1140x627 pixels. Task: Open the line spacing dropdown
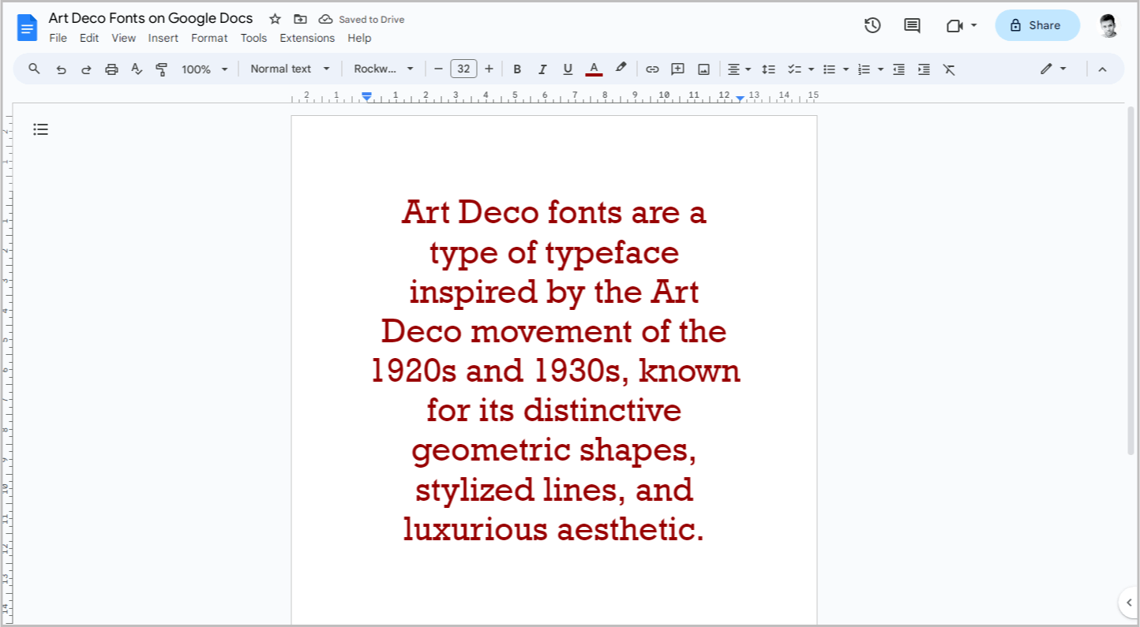pyautogui.click(x=769, y=69)
